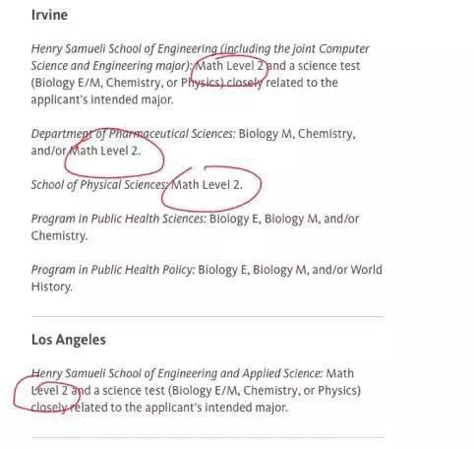The width and height of the screenshot is (474, 449).
Task: Click the Los Angeles heading
Action: [69, 340]
